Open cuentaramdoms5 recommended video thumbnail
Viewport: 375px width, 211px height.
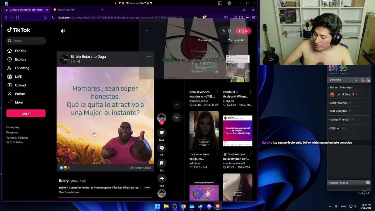[x=238, y=131]
